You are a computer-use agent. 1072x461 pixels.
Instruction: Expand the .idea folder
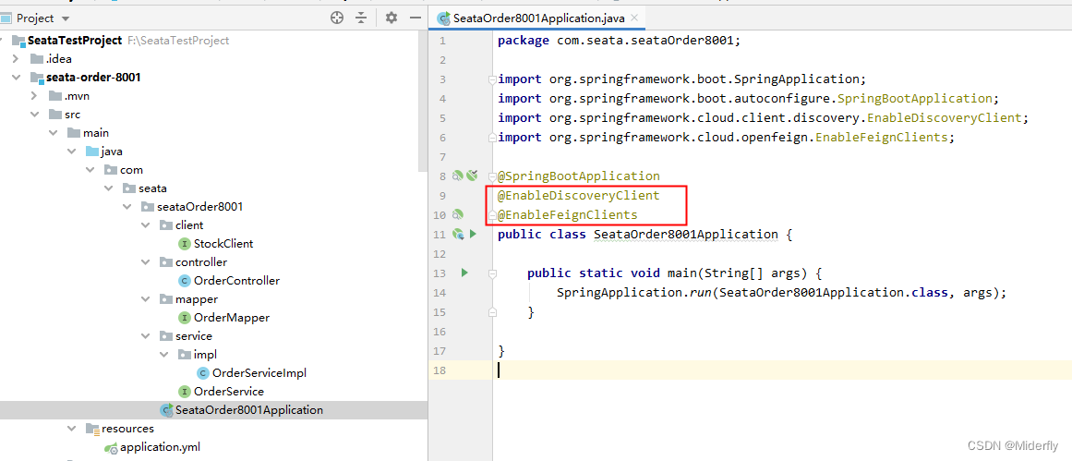16,59
